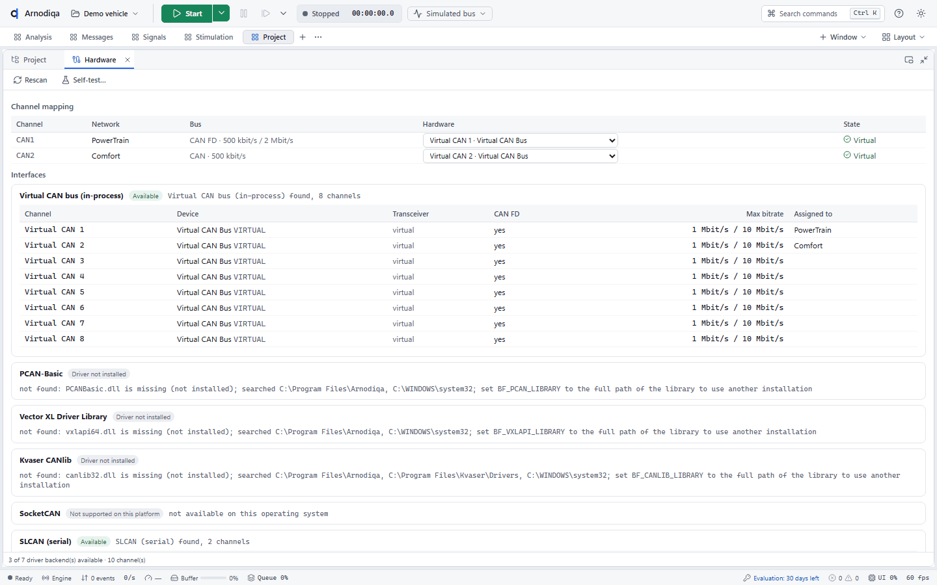The width and height of the screenshot is (937, 585).
Task: Add a new workspace tab with plus
Action: point(303,37)
